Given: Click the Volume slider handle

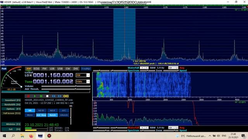Looking at the screenshot, I should tap(76, 86).
